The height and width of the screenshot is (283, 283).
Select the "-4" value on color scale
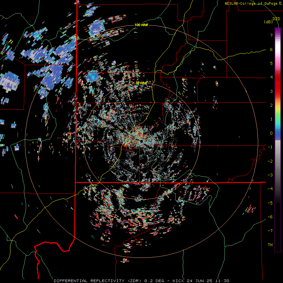(270, 189)
